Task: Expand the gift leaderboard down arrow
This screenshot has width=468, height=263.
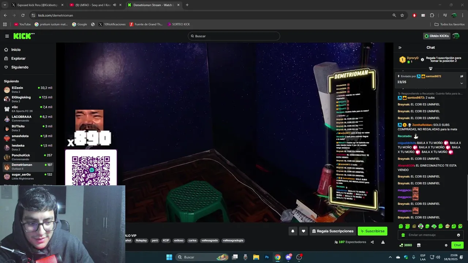Action: (x=431, y=69)
